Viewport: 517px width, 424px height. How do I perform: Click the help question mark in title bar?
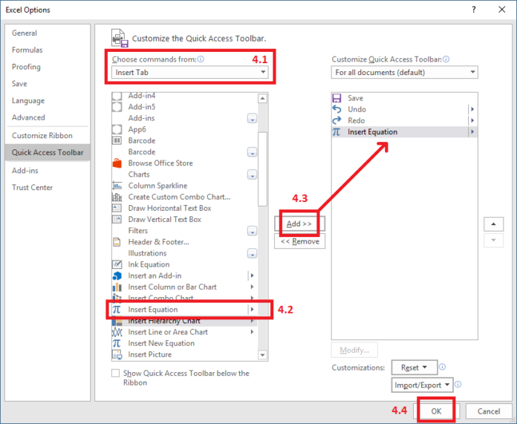click(x=474, y=10)
